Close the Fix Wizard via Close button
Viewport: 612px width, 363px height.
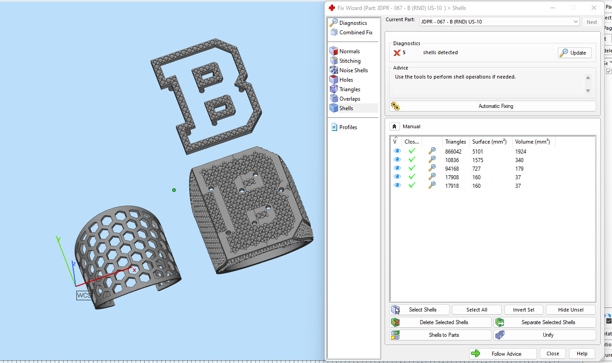[553, 354]
